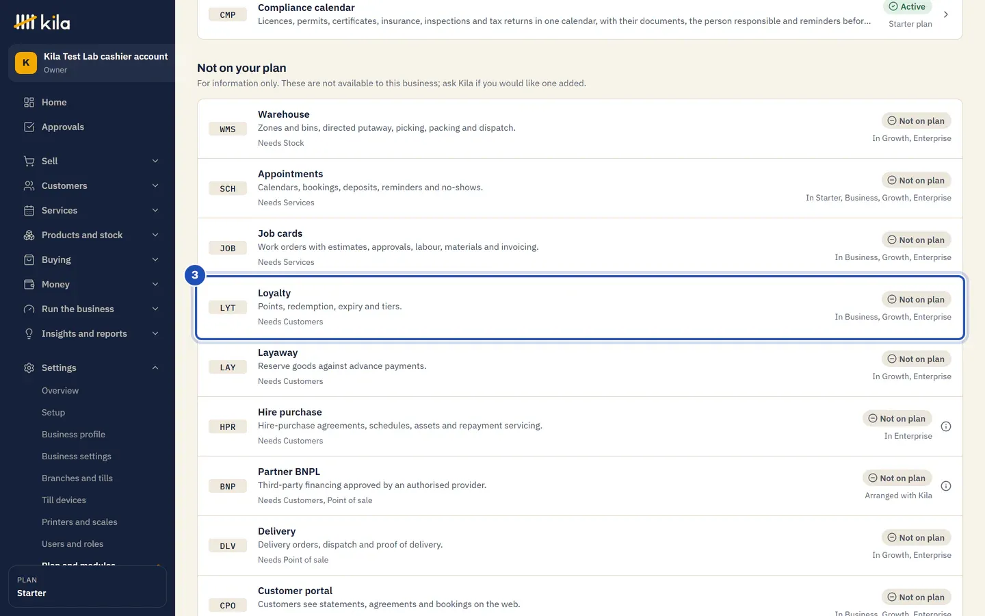Click the WMS module code tag

coord(228,129)
